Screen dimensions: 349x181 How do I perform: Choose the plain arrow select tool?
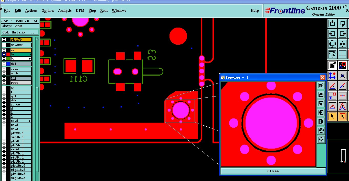coord(332,116)
